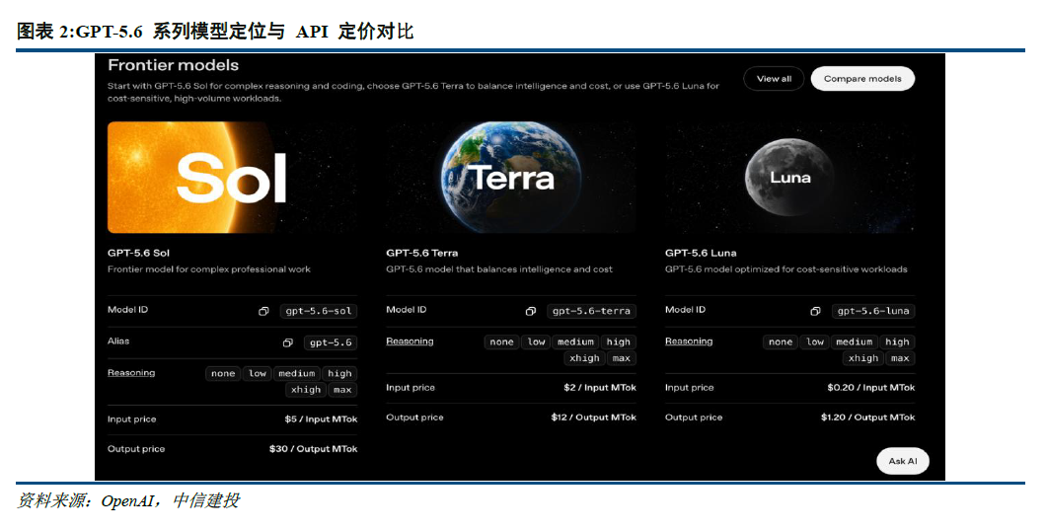Click the 'max' reasoning chip for Luna
Screen dimensions: 1046x531
point(900,358)
